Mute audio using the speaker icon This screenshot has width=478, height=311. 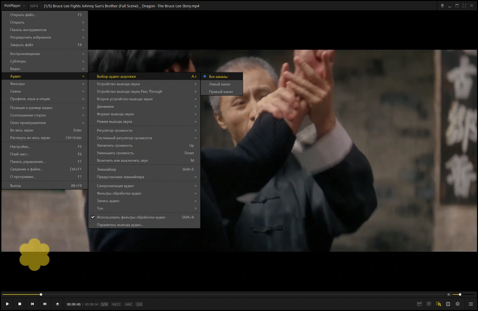[x=449, y=294]
